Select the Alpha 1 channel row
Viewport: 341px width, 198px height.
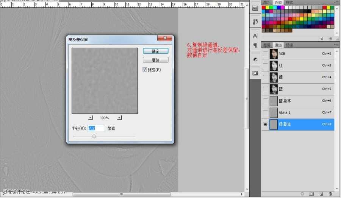tap(298, 112)
